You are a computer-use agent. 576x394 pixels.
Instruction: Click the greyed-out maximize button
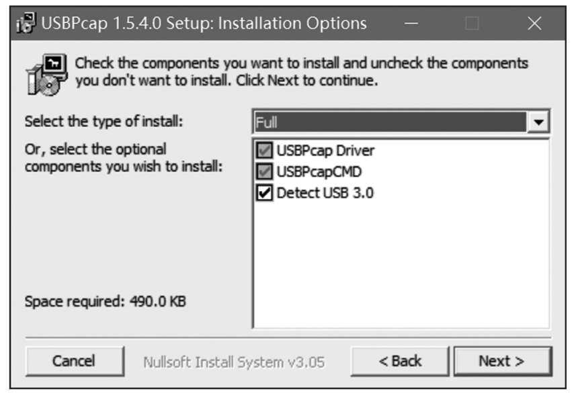[472, 24]
